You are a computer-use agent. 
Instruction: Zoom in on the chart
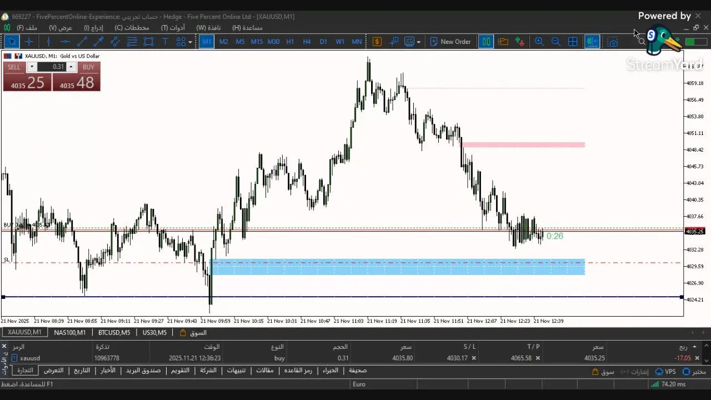pos(539,42)
